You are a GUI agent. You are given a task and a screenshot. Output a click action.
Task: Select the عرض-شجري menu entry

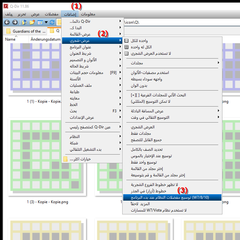tap(92, 41)
